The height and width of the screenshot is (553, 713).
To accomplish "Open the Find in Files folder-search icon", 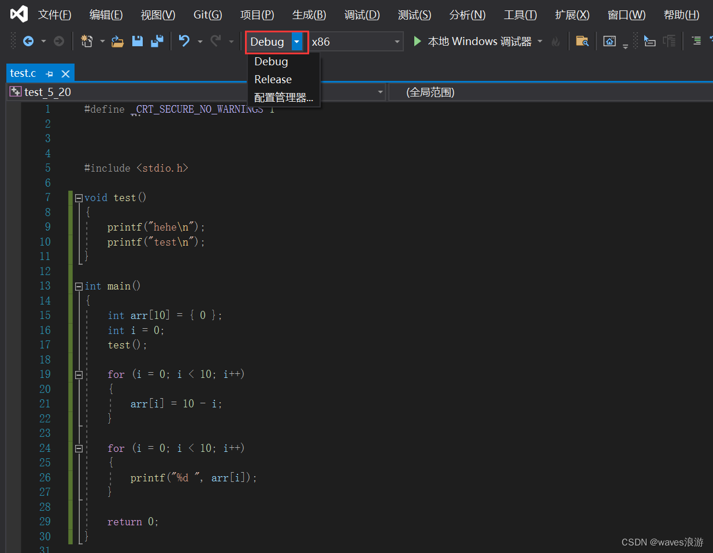I will point(582,41).
